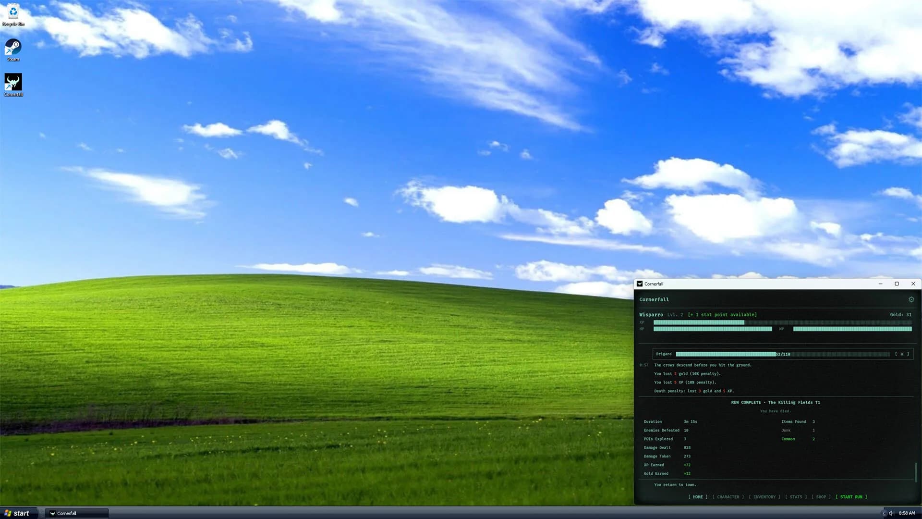This screenshot has height=519, width=922.
Task: Select the Steam desktop shortcut
Action: pos(13,50)
